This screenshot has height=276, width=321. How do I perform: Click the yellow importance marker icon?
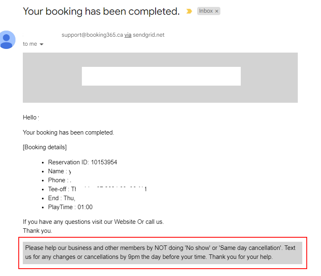click(189, 11)
